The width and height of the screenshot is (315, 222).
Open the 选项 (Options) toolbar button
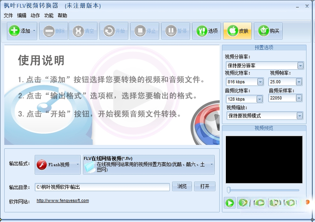click(206, 31)
